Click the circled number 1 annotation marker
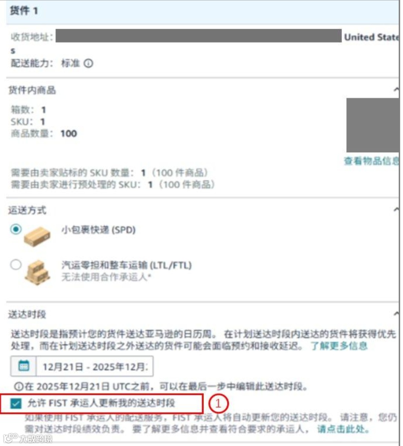 pos(219,403)
